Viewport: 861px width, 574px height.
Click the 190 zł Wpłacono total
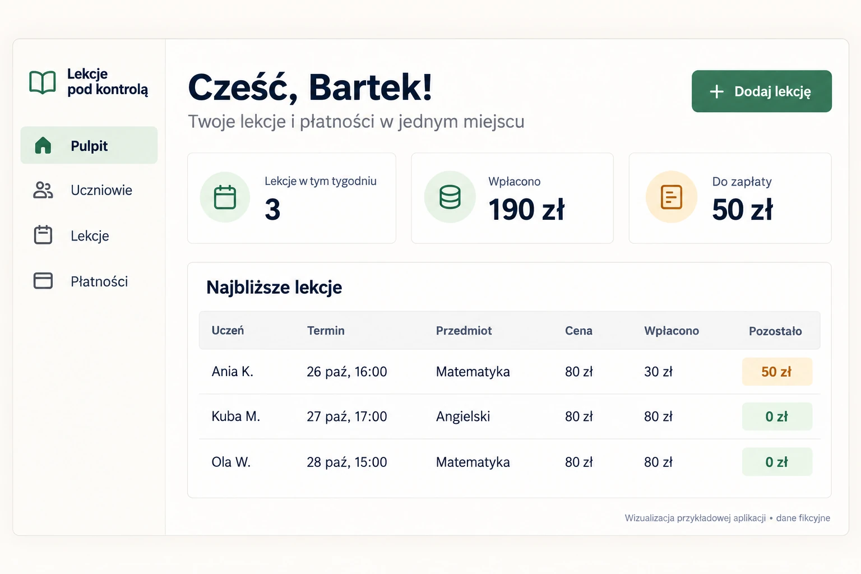[x=526, y=210]
